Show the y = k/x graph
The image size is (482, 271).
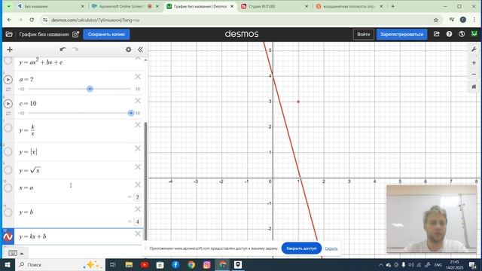[8, 128]
